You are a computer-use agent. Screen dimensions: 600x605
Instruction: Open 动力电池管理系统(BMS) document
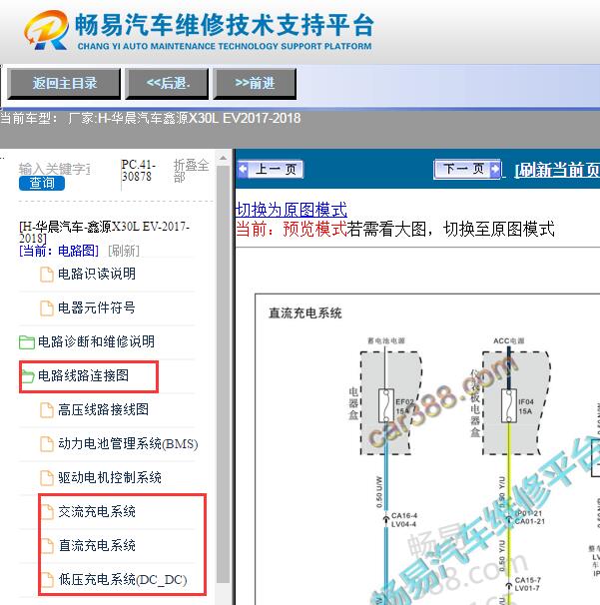(128, 443)
